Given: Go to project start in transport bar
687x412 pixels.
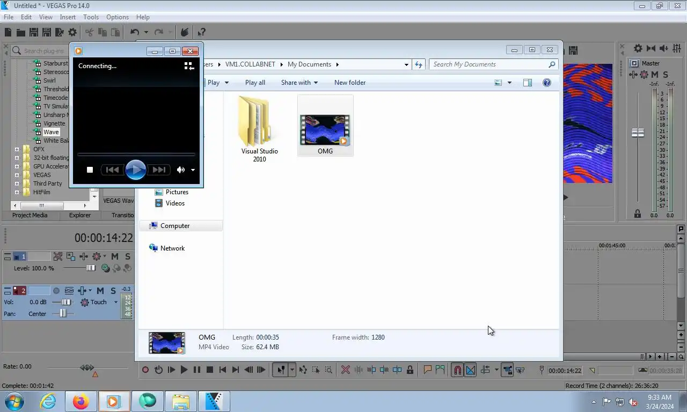Looking at the screenshot, I should pos(223,370).
